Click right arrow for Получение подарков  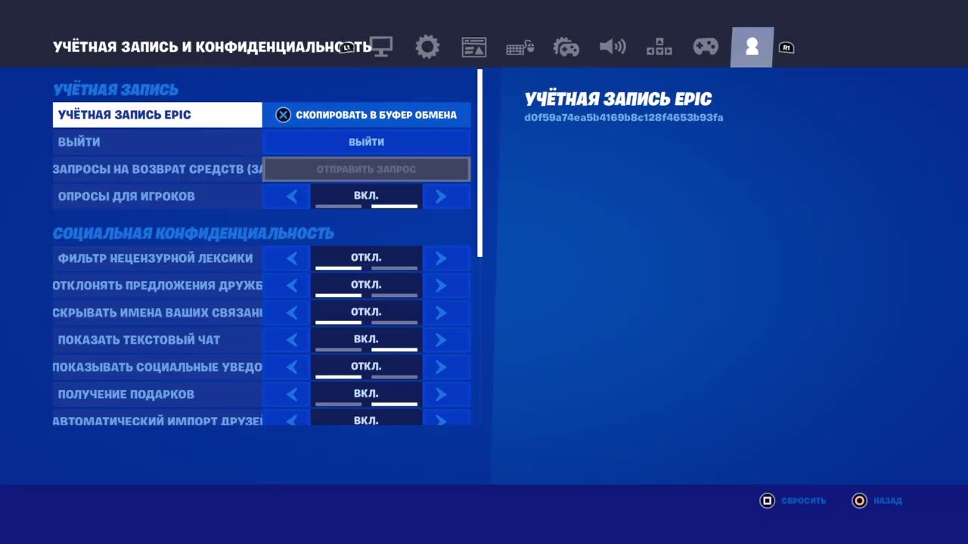[441, 394]
